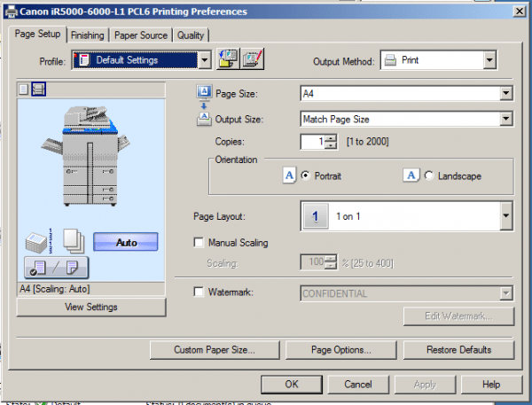Click the printer icon in title bar

pos(12,12)
